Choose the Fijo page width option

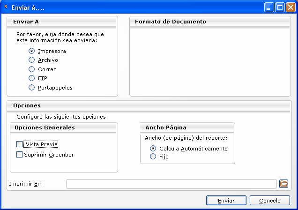pyautogui.click(x=153, y=157)
